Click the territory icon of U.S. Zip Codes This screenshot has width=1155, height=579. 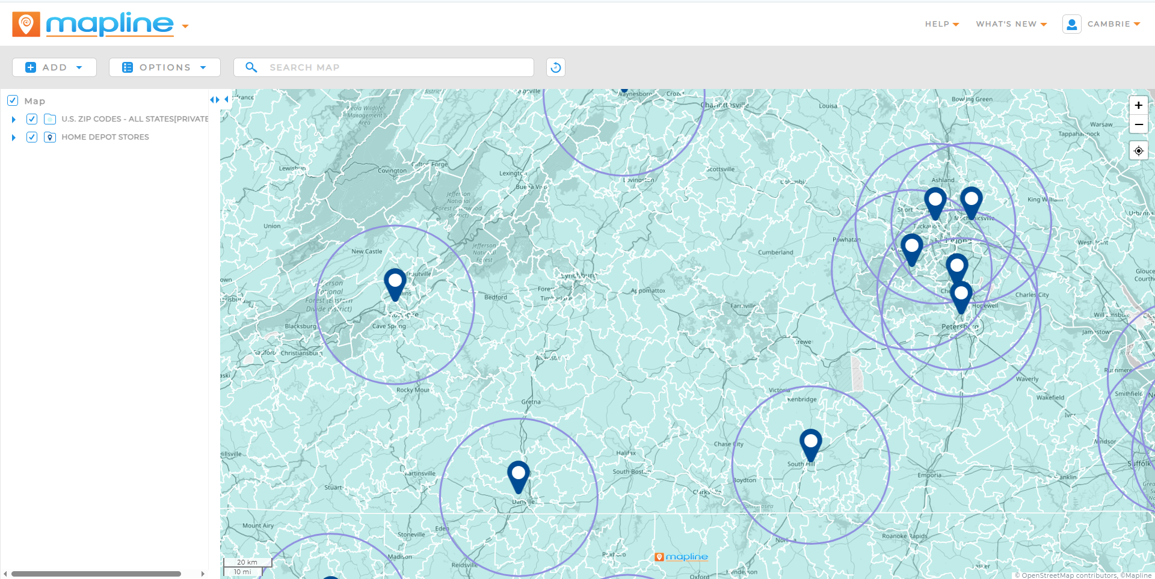(x=50, y=119)
